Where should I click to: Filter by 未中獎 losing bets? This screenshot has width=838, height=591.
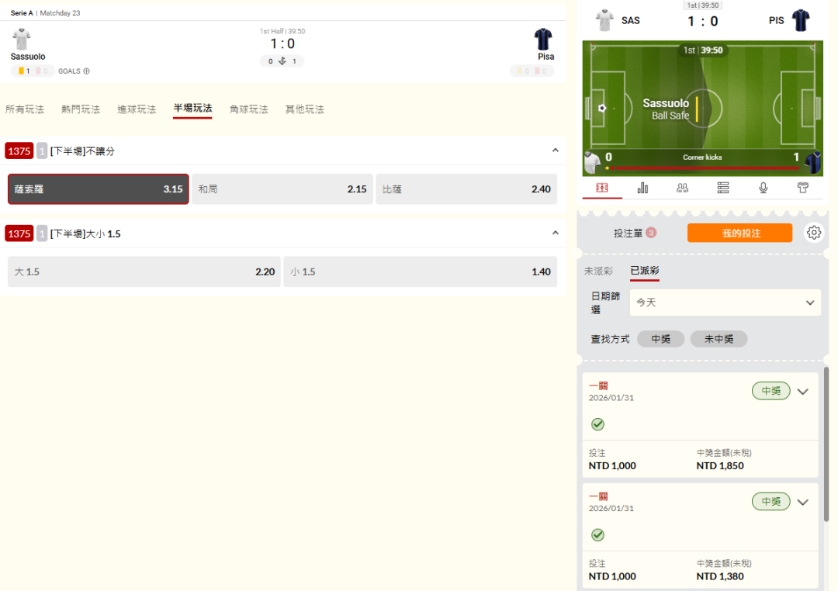pyautogui.click(x=719, y=339)
